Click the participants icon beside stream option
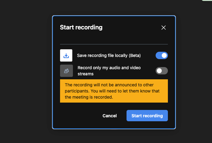The height and width of the screenshot is (143, 212). coord(66,71)
